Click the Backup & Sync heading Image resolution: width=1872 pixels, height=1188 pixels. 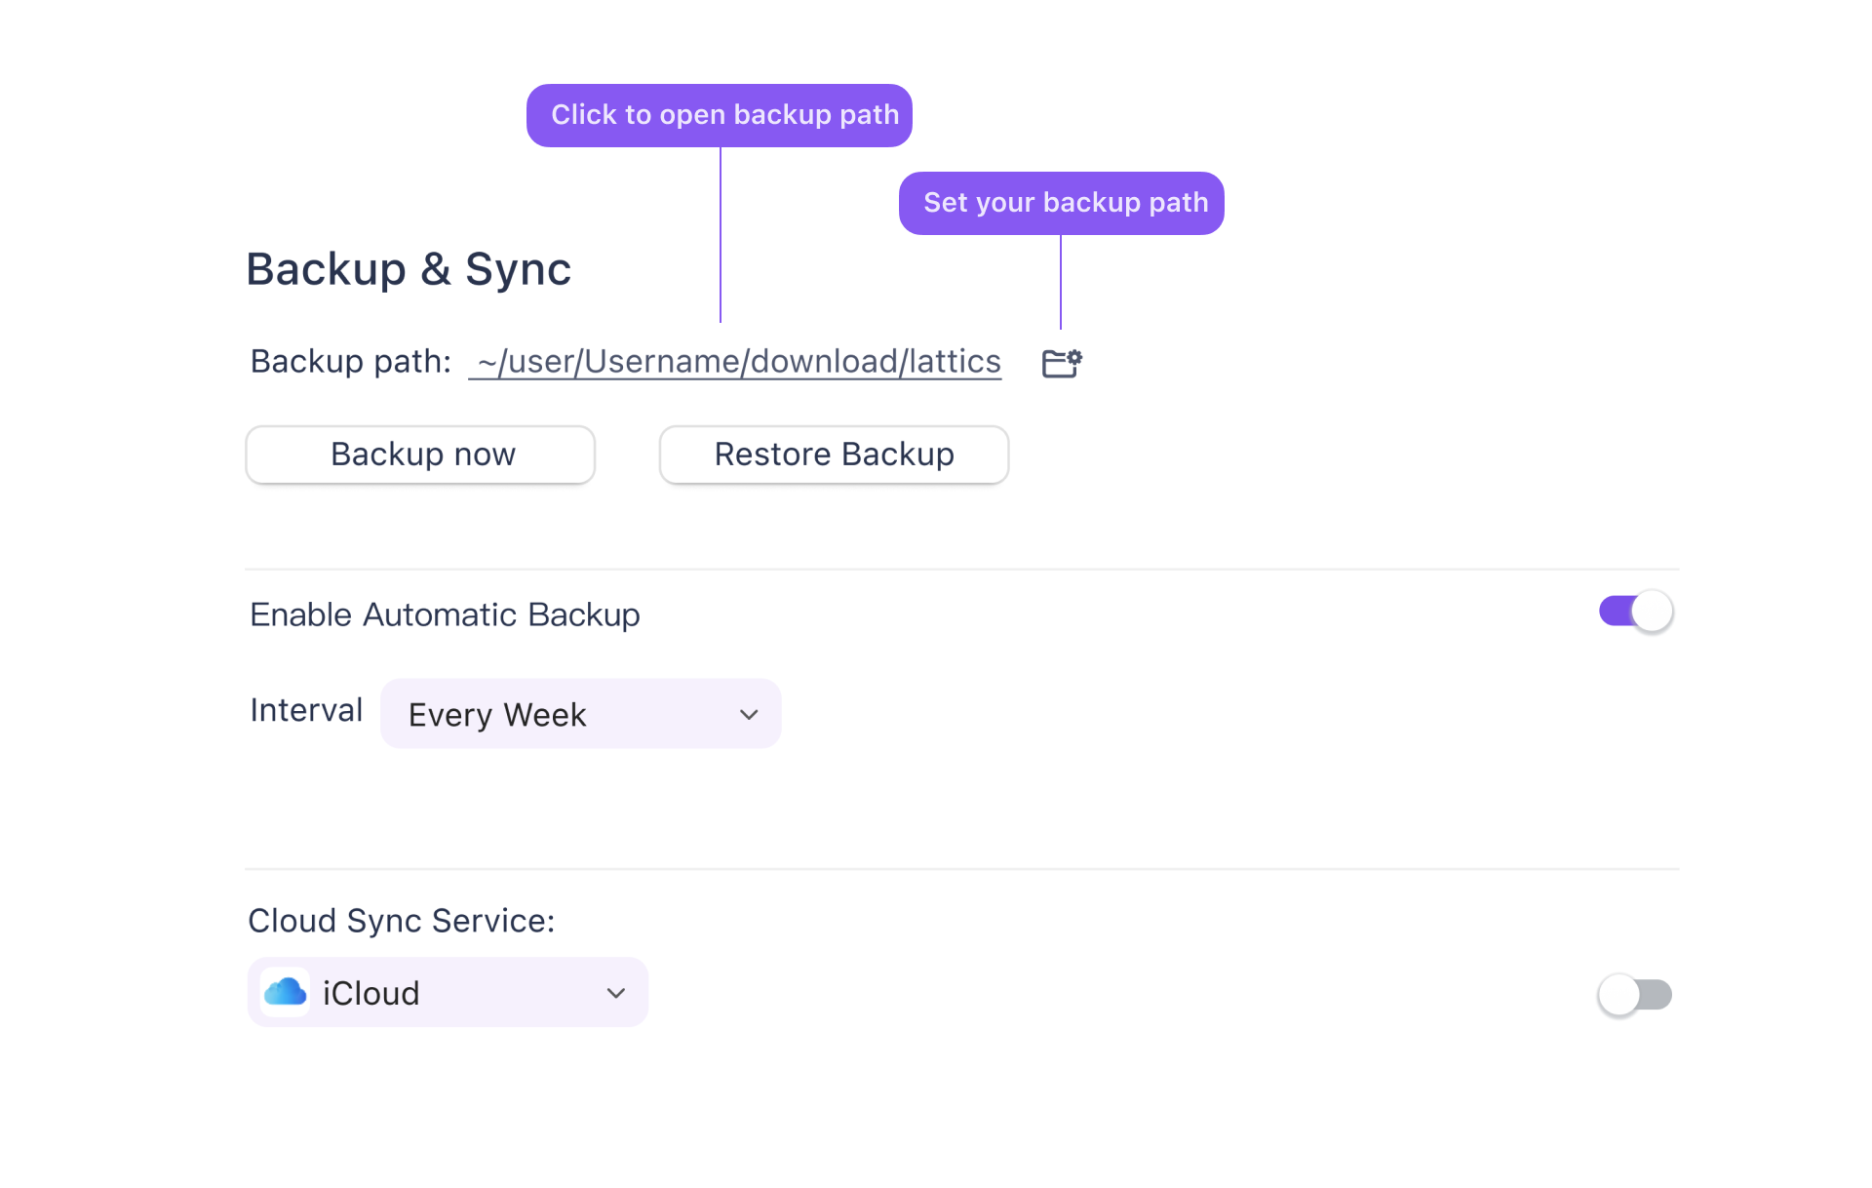click(409, 269)
